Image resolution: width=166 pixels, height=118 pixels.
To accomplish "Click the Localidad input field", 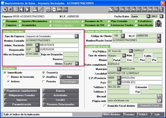I will (135, 73).
